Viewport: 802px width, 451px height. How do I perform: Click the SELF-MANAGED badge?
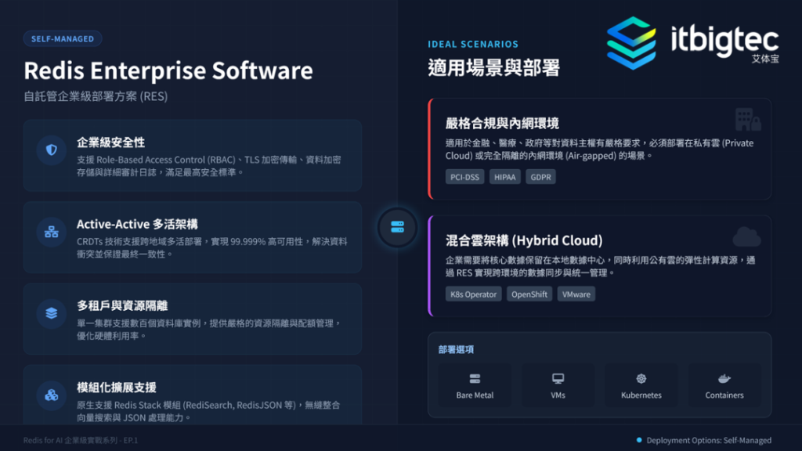[63, 38]
